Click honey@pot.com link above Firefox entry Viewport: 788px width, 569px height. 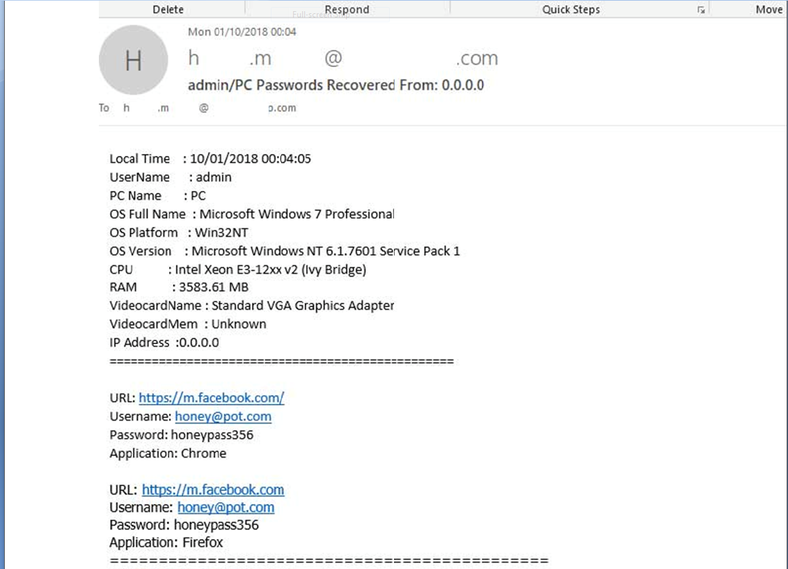click(x=226, y=508)
